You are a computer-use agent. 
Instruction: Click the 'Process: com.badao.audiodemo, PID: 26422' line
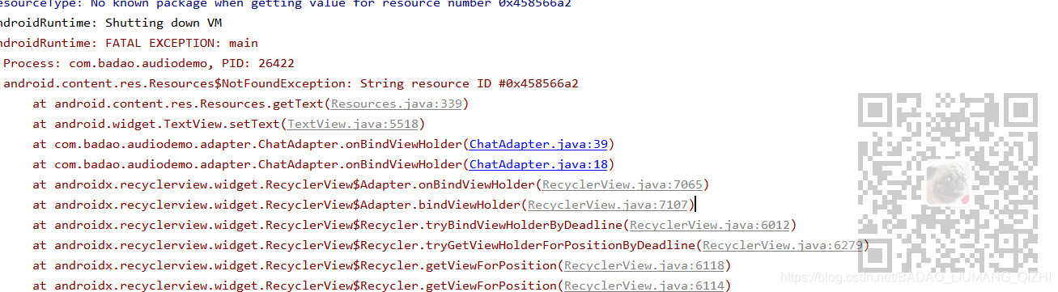(149, 63)
